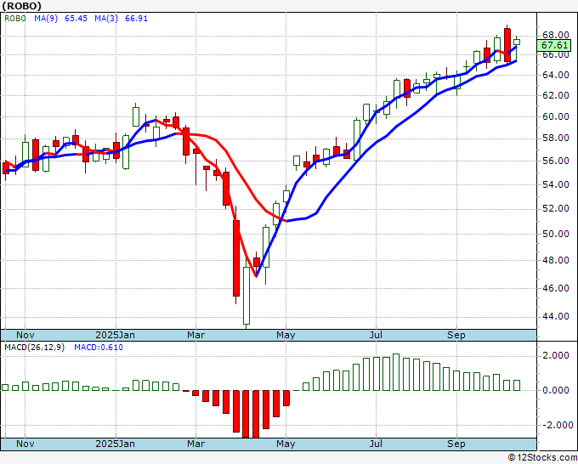Click 2025Jan on the MACD panel axis

[x=115, y=444]
